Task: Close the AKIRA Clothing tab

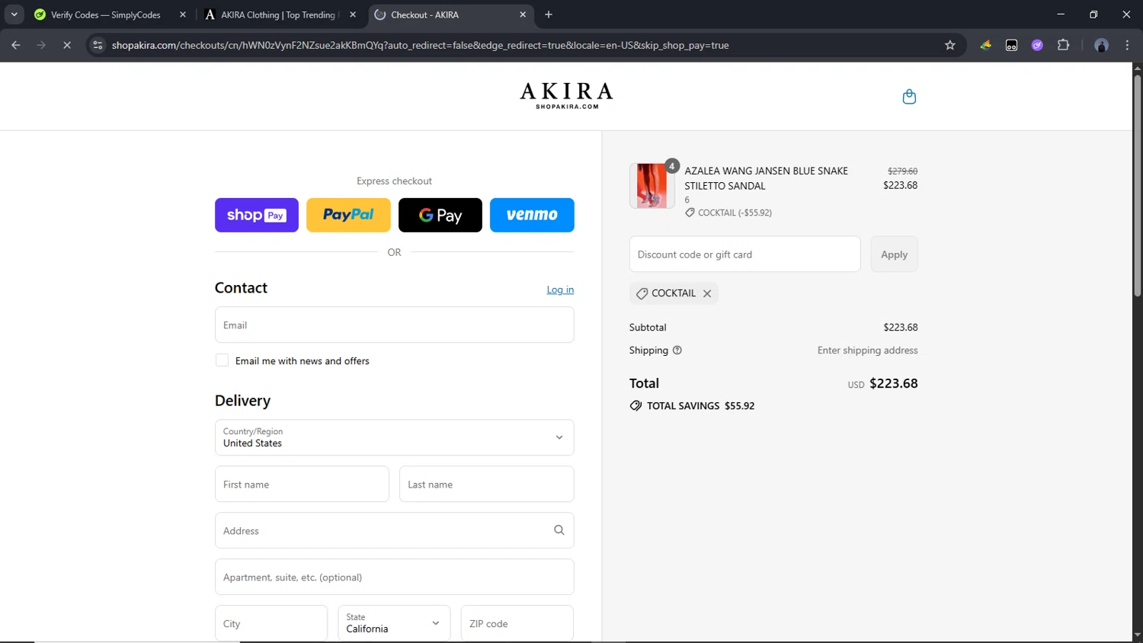Action: pyautogui.click(x=353, y=14)
